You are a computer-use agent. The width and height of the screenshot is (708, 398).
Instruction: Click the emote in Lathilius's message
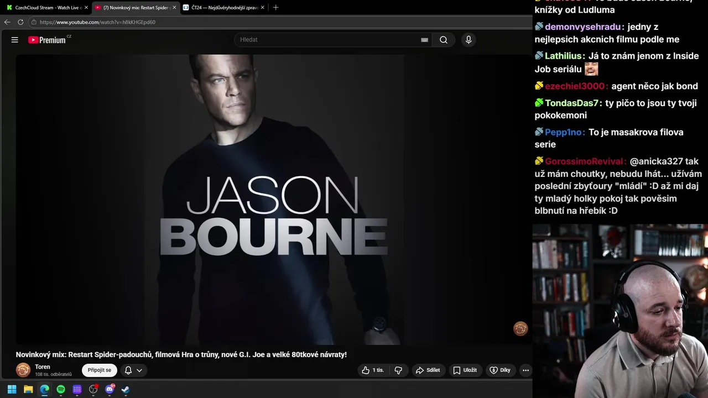[x=591, y=69]
